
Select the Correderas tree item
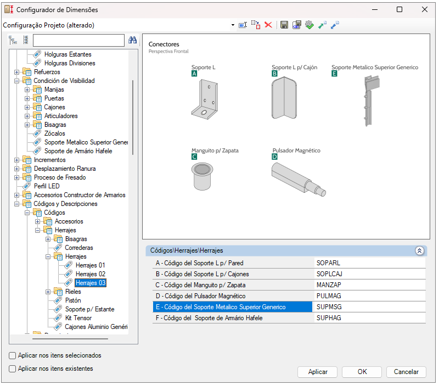[x=79, y=248]
